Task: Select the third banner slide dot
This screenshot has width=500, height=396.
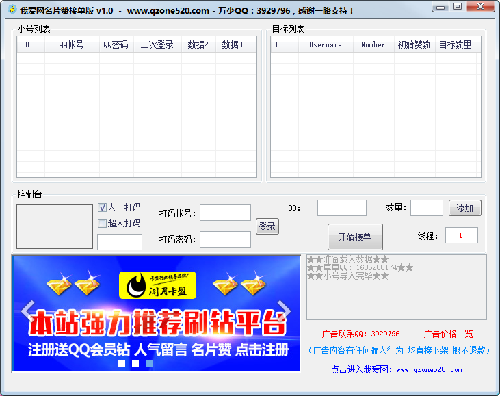Action: pyautogui.click(x=149, y=364)
